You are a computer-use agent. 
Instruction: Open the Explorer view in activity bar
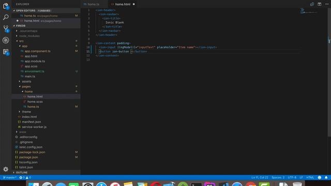(x=6, y=6)
